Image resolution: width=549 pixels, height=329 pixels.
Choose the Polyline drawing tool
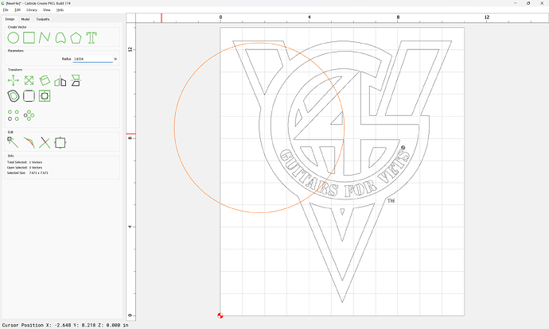coord(45,37)
